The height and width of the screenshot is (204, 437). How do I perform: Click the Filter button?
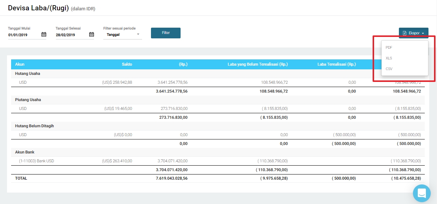pyautogui.click(x=166, y=33)
